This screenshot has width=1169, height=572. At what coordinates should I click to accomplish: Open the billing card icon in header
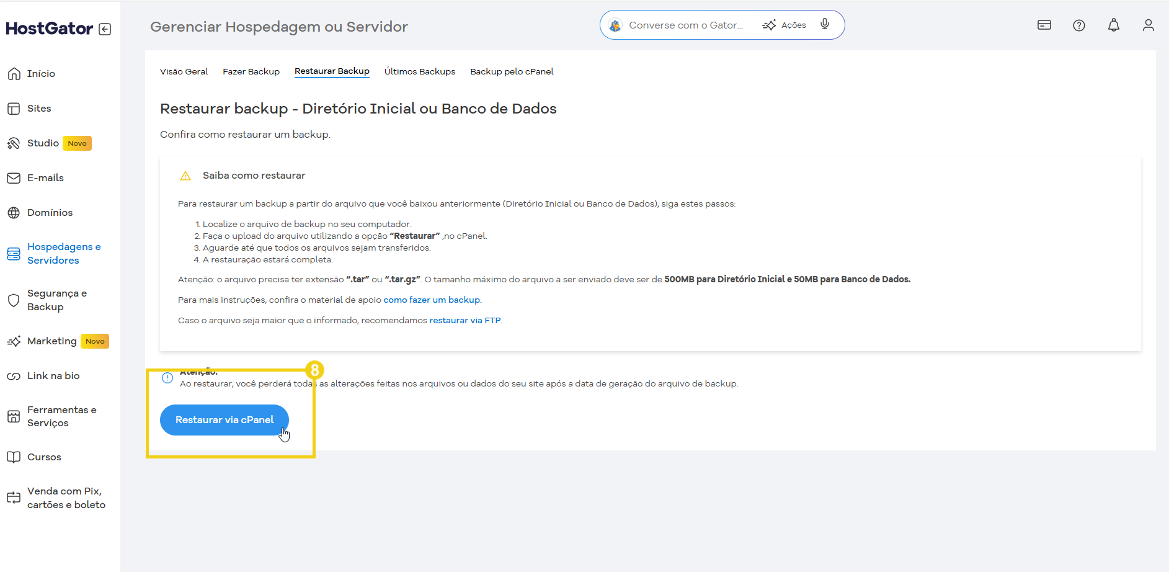tap(1044, 25)
